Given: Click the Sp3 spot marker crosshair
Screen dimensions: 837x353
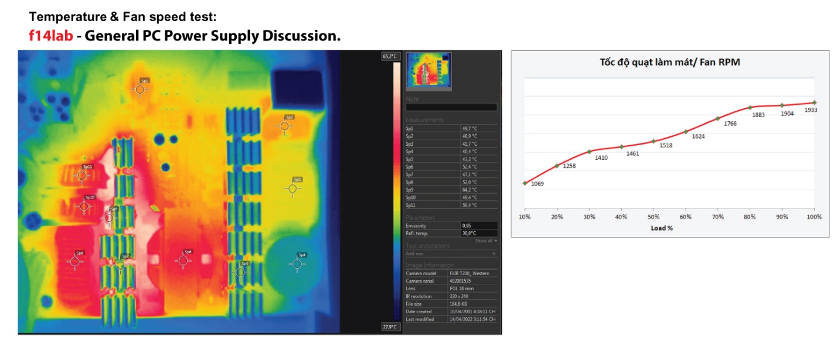Looking at the screenshot, I should coord(293,189).
